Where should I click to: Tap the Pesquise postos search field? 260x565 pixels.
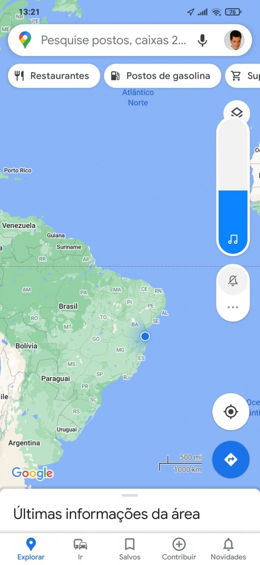[113, 40]
